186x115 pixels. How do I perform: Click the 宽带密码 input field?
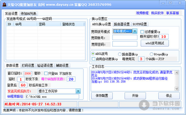[125, 44]
